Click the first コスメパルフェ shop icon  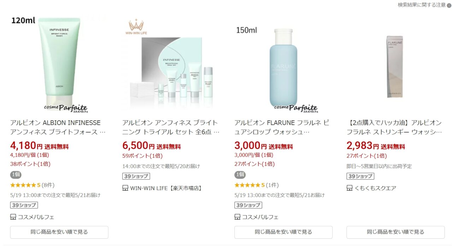coord(13,217)
